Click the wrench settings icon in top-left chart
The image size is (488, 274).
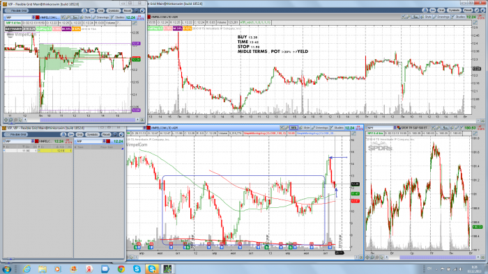[x=68, y=17]
